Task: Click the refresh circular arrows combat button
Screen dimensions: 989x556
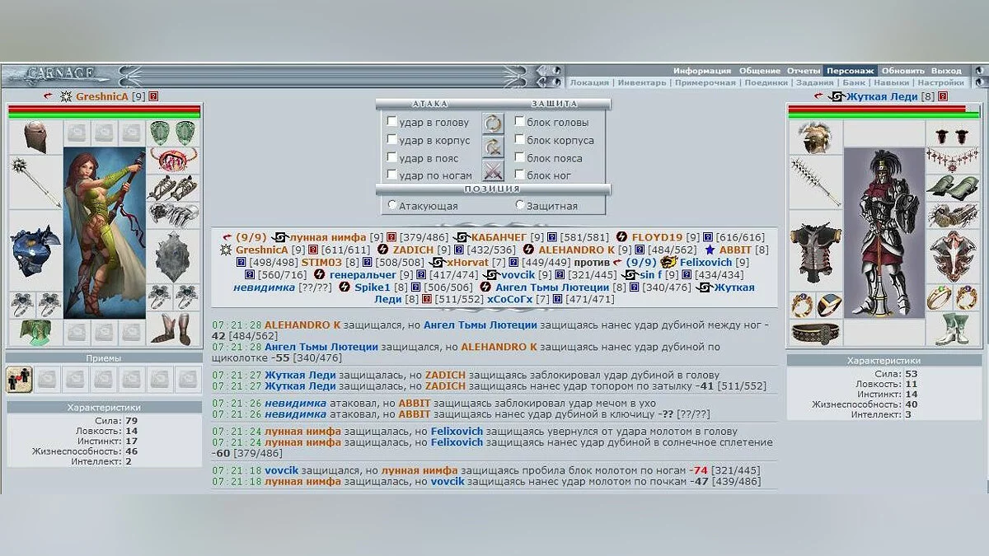Action: 493,124
